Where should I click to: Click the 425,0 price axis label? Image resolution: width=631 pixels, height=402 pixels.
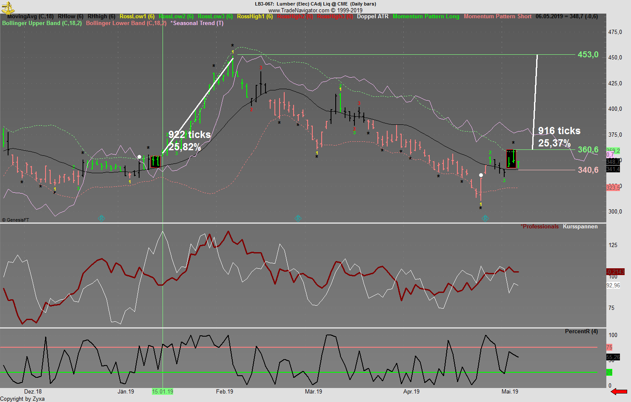(x=615, y=84)
